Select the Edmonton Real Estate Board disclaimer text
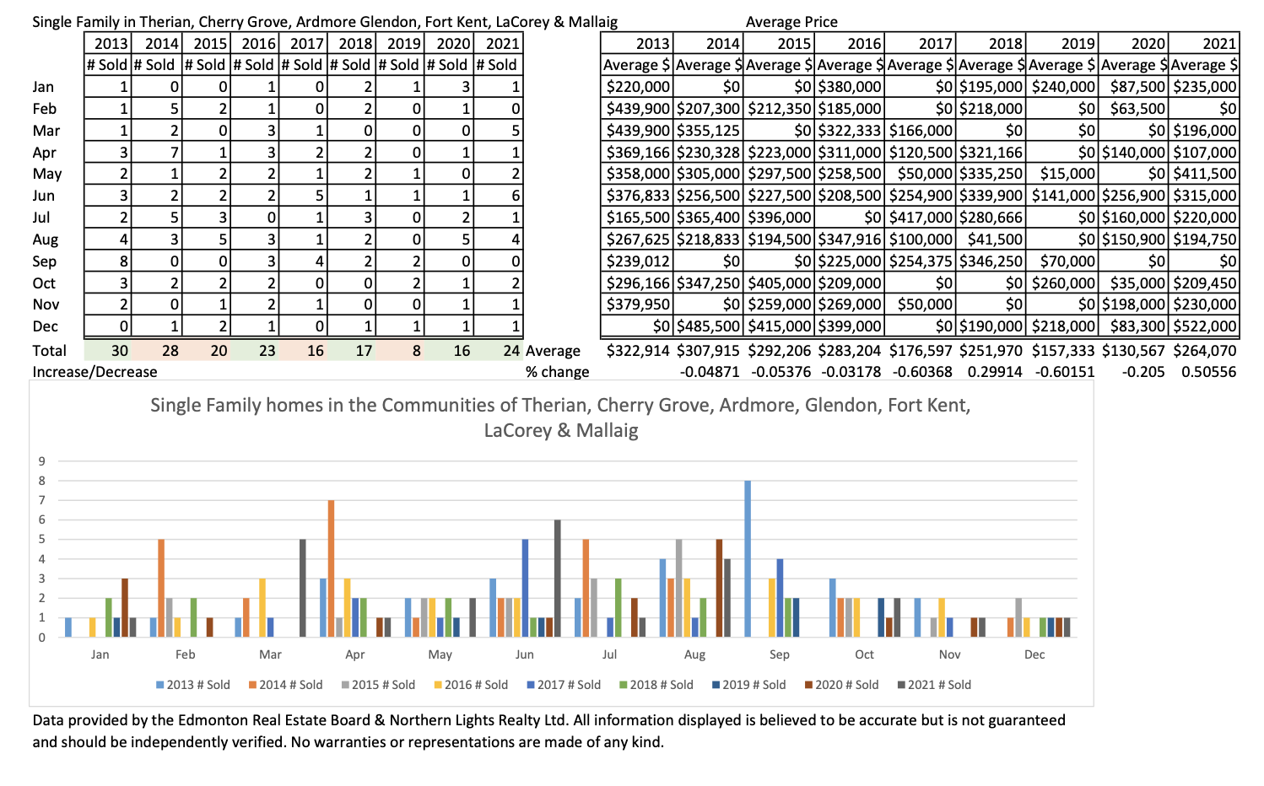The height and width of the screenshot is (786, 1264). pyautogui.click(x=548, y=731)
